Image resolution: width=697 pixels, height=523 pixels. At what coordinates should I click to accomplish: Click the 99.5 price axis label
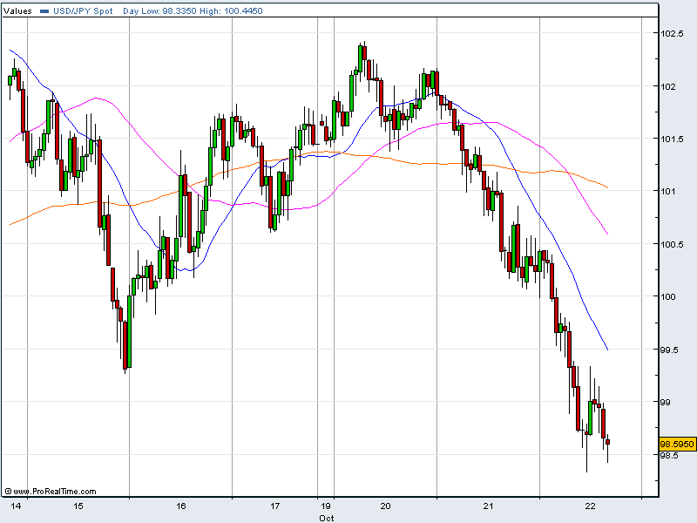(x=670, y=350)
